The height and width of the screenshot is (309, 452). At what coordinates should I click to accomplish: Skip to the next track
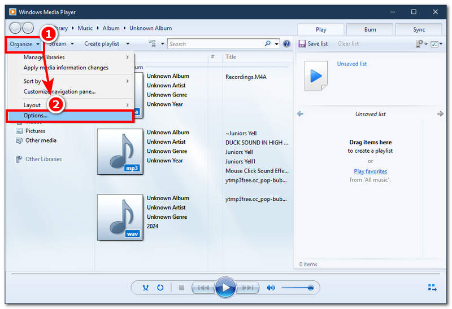pos(248,288)
